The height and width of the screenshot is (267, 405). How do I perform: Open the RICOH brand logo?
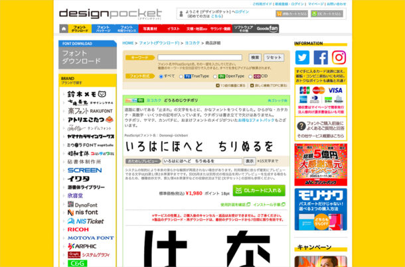click(x=78, y=229)
